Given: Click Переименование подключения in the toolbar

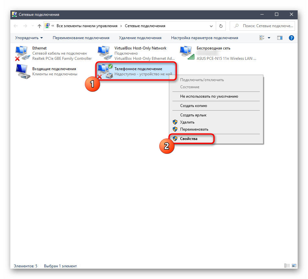Looking at the screenshot, I should [81, 38].
